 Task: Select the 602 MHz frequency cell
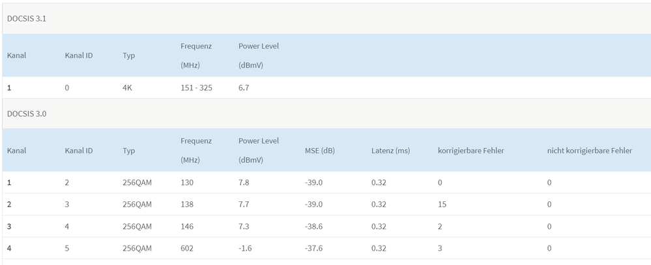pos(187,249)
